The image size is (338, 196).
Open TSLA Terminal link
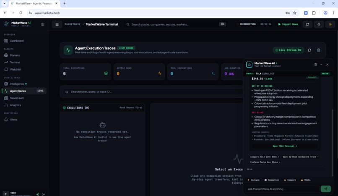285,146
